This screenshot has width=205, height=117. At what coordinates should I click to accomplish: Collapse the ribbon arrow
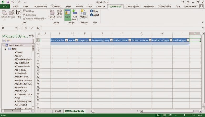pos(203,23)
